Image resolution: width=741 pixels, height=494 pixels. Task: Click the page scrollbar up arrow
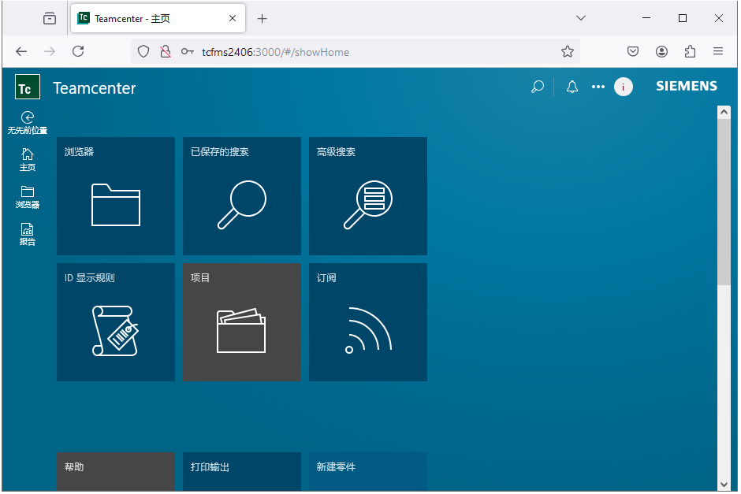[x=724, y=112]
